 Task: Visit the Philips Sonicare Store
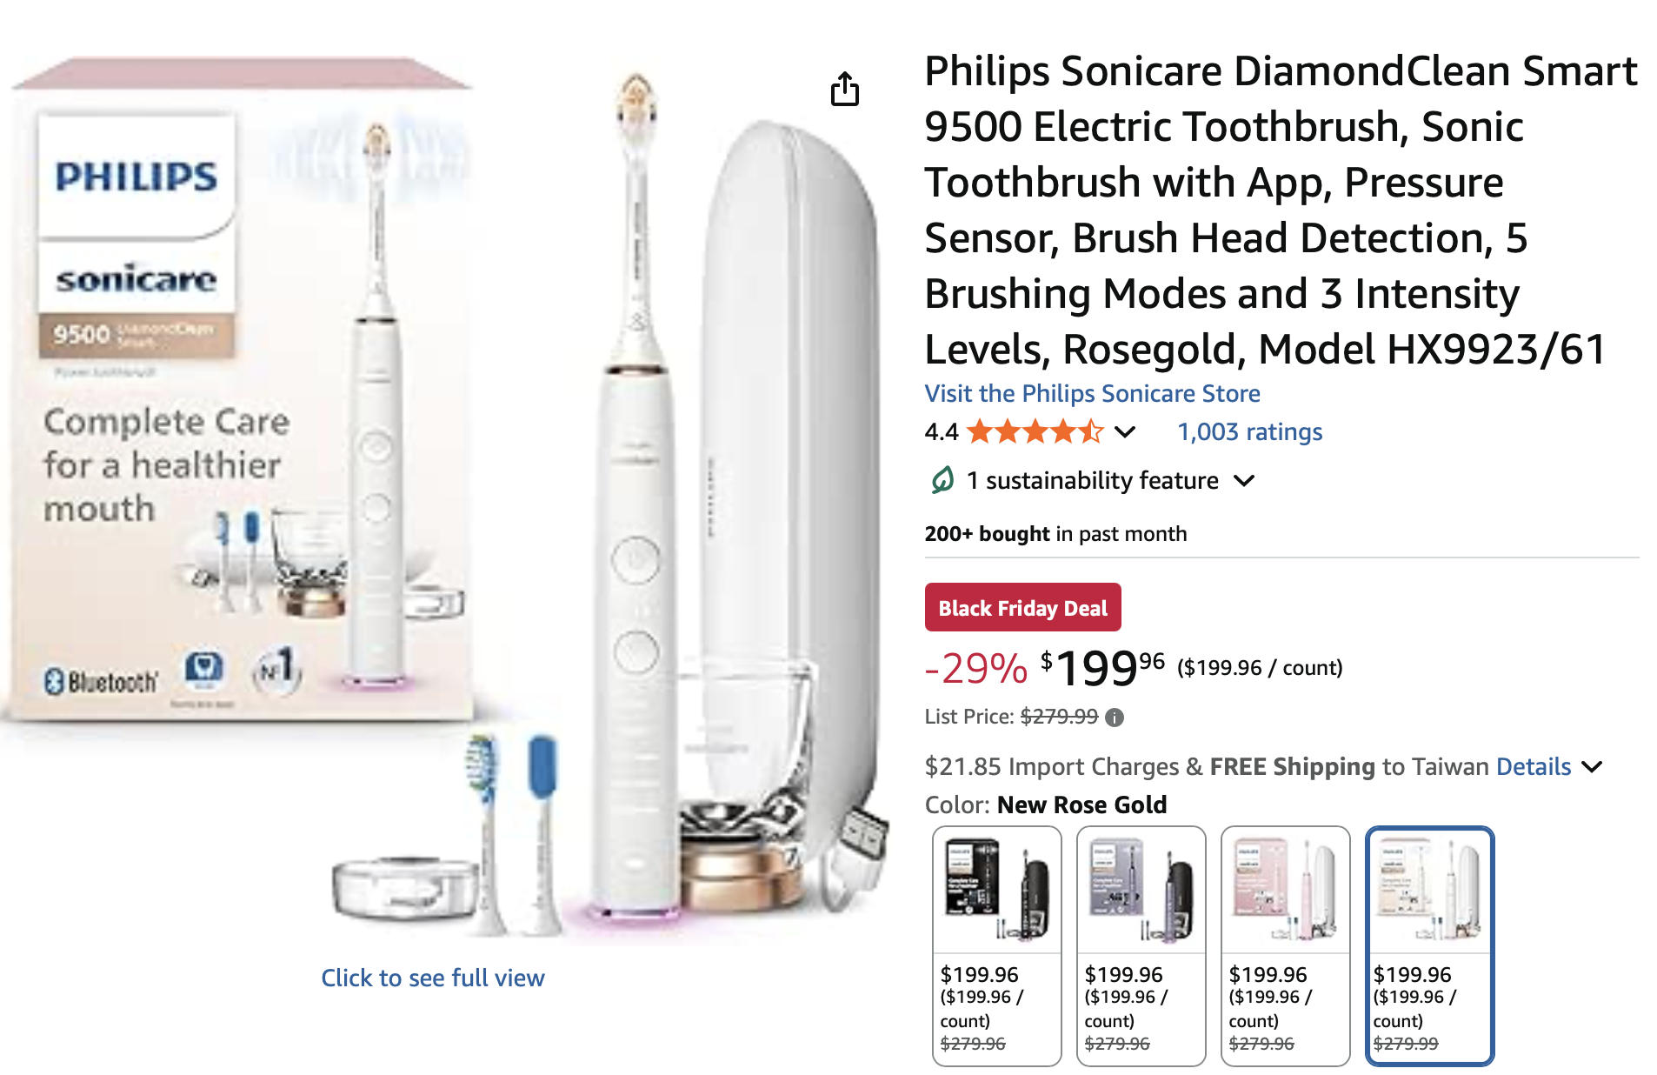[1092, 393]
